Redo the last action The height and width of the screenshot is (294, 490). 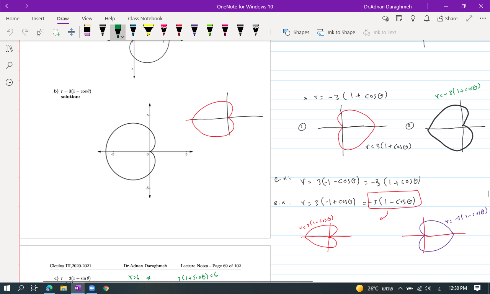click(25, 32)
